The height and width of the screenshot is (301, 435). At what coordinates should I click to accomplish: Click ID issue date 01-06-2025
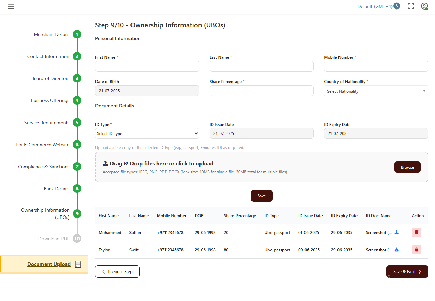309,233
